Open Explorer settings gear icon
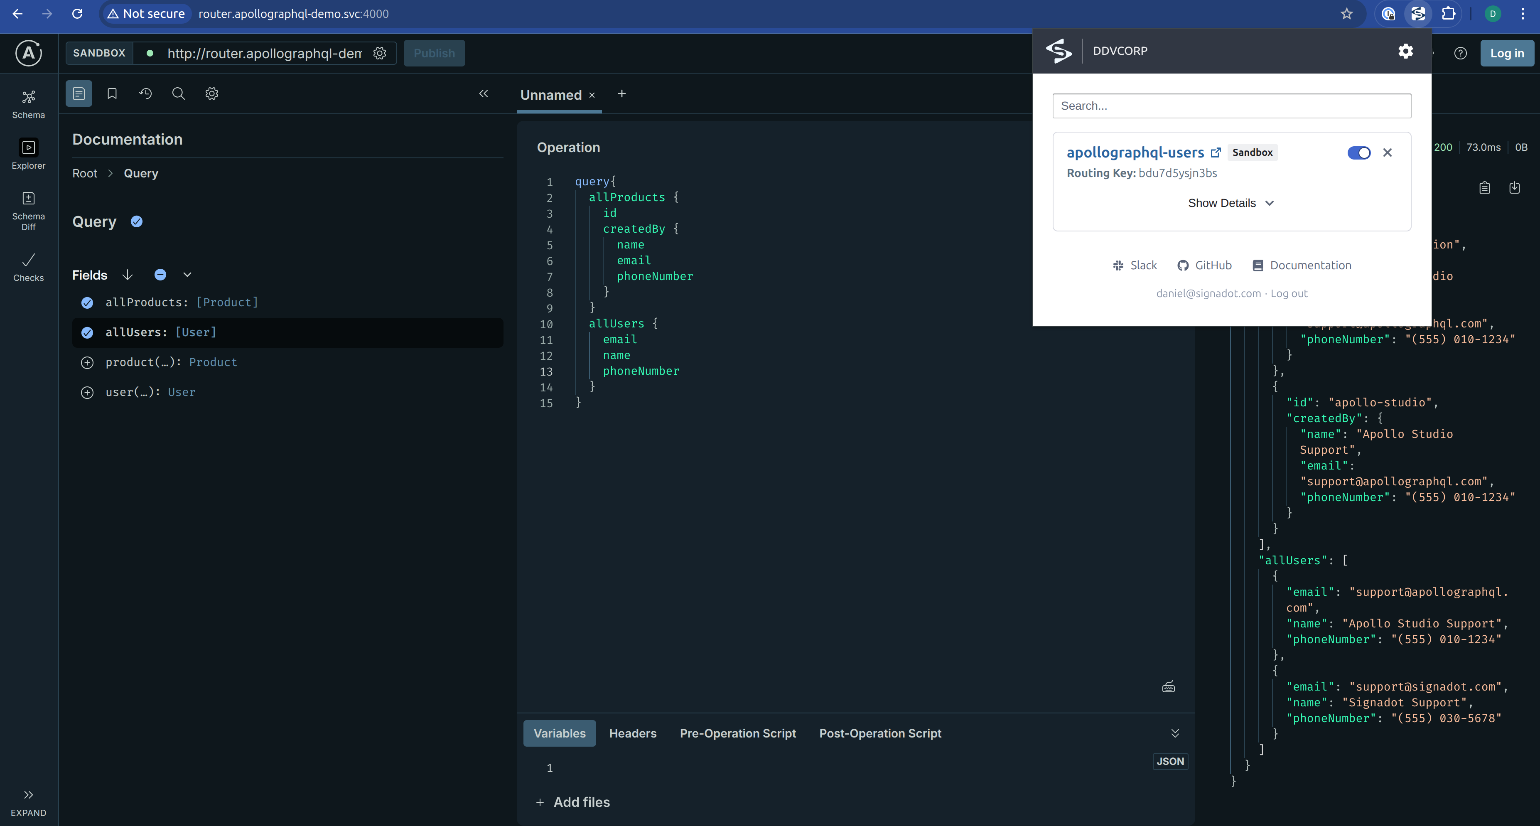 pyautogui.click(x=211, y=93)
